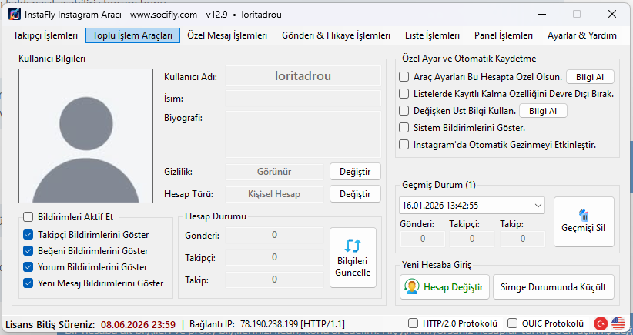Click the Kullanıcı Adı field showing loritadrou
633x335 pixels.
click(303, 76)
